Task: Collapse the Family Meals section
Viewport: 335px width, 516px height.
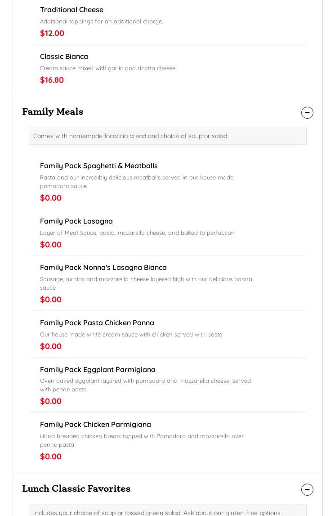Action: coord(307,112)
